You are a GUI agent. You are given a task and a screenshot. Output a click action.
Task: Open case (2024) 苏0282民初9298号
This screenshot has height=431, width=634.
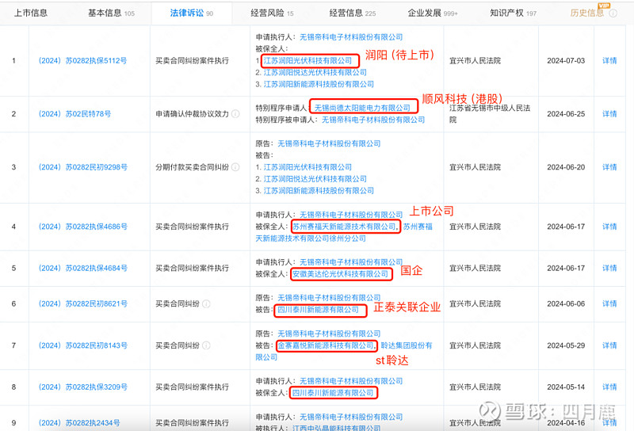coord(83,167)
